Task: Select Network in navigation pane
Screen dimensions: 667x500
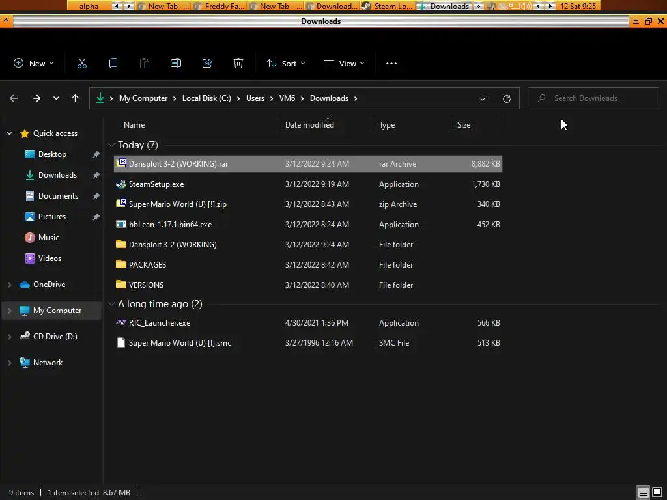Action: tap(48, 363)
